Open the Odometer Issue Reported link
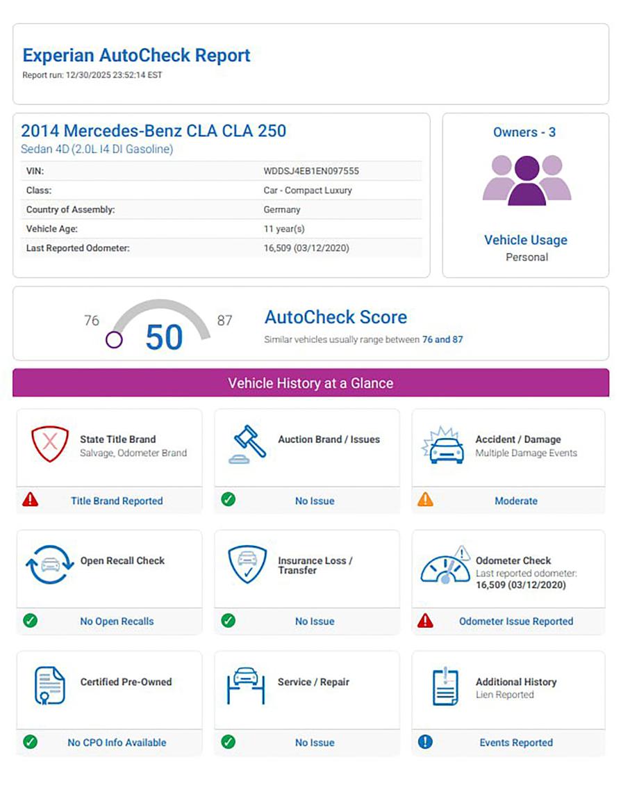 516,622
